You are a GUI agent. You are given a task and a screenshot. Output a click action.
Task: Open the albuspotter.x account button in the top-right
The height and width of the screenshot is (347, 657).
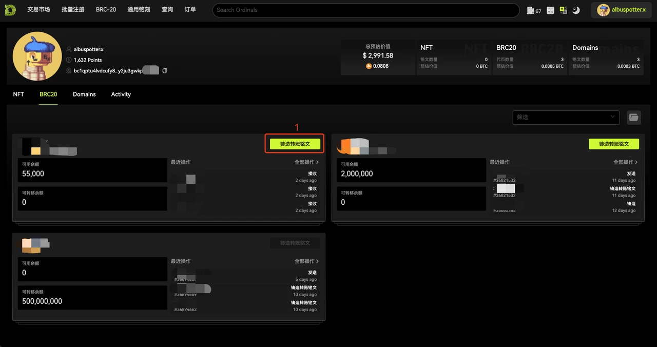pos(621,10)
